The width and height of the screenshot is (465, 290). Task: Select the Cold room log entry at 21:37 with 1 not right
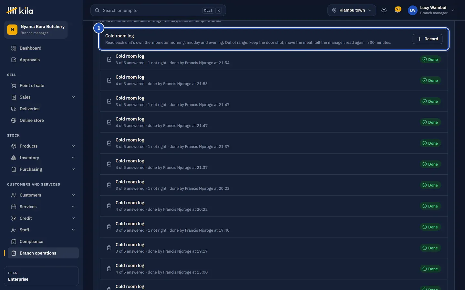pyautogui.click(x=274, y=143)
